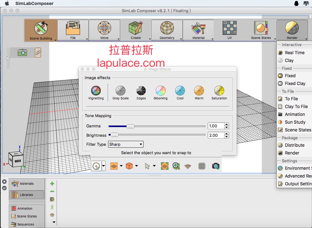Click the green camera icon
The image size is (312, 228).
point(22,53)
